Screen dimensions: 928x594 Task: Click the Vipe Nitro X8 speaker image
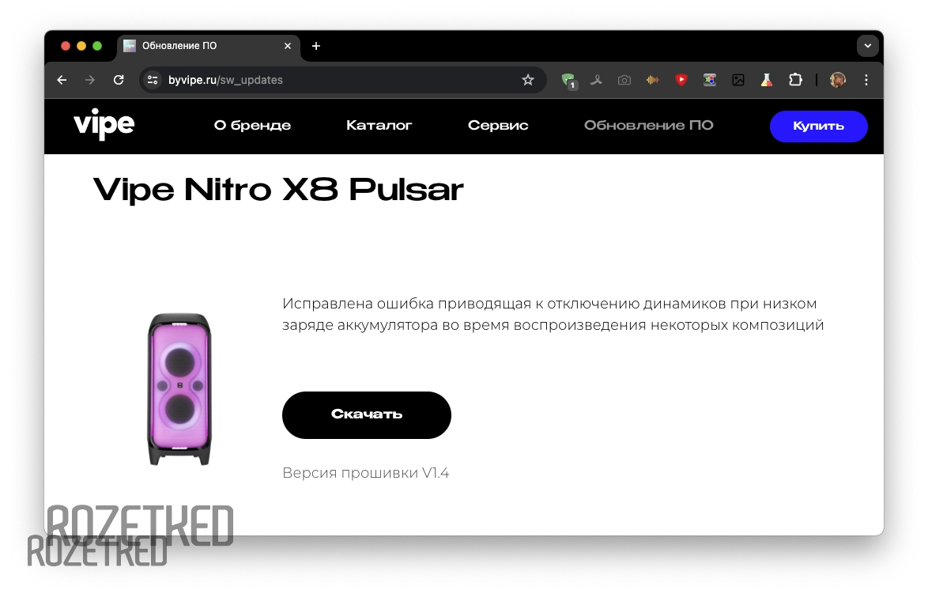click(x=179, y=389)
